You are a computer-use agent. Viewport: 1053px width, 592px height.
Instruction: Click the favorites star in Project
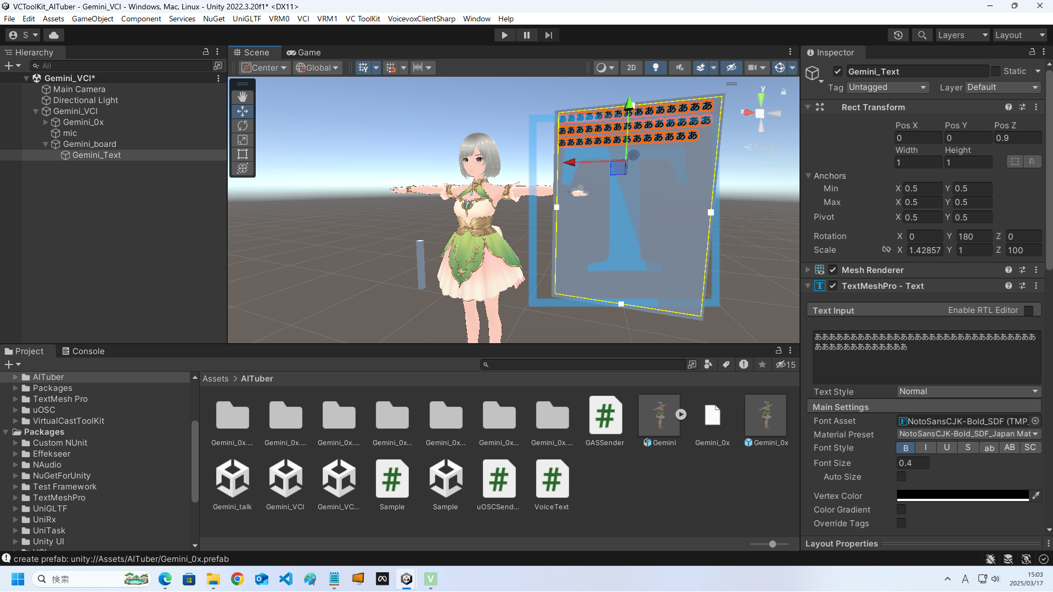(762, 365)
